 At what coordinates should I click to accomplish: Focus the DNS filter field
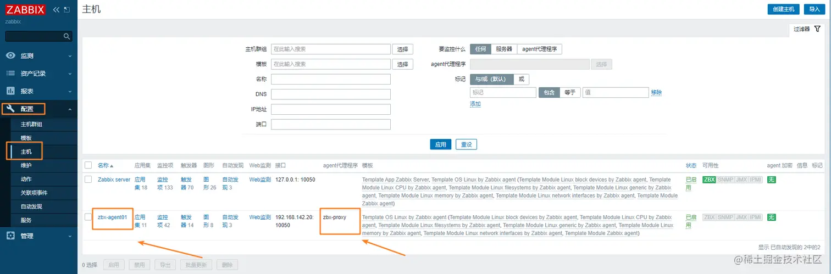(x=331, y=94)
